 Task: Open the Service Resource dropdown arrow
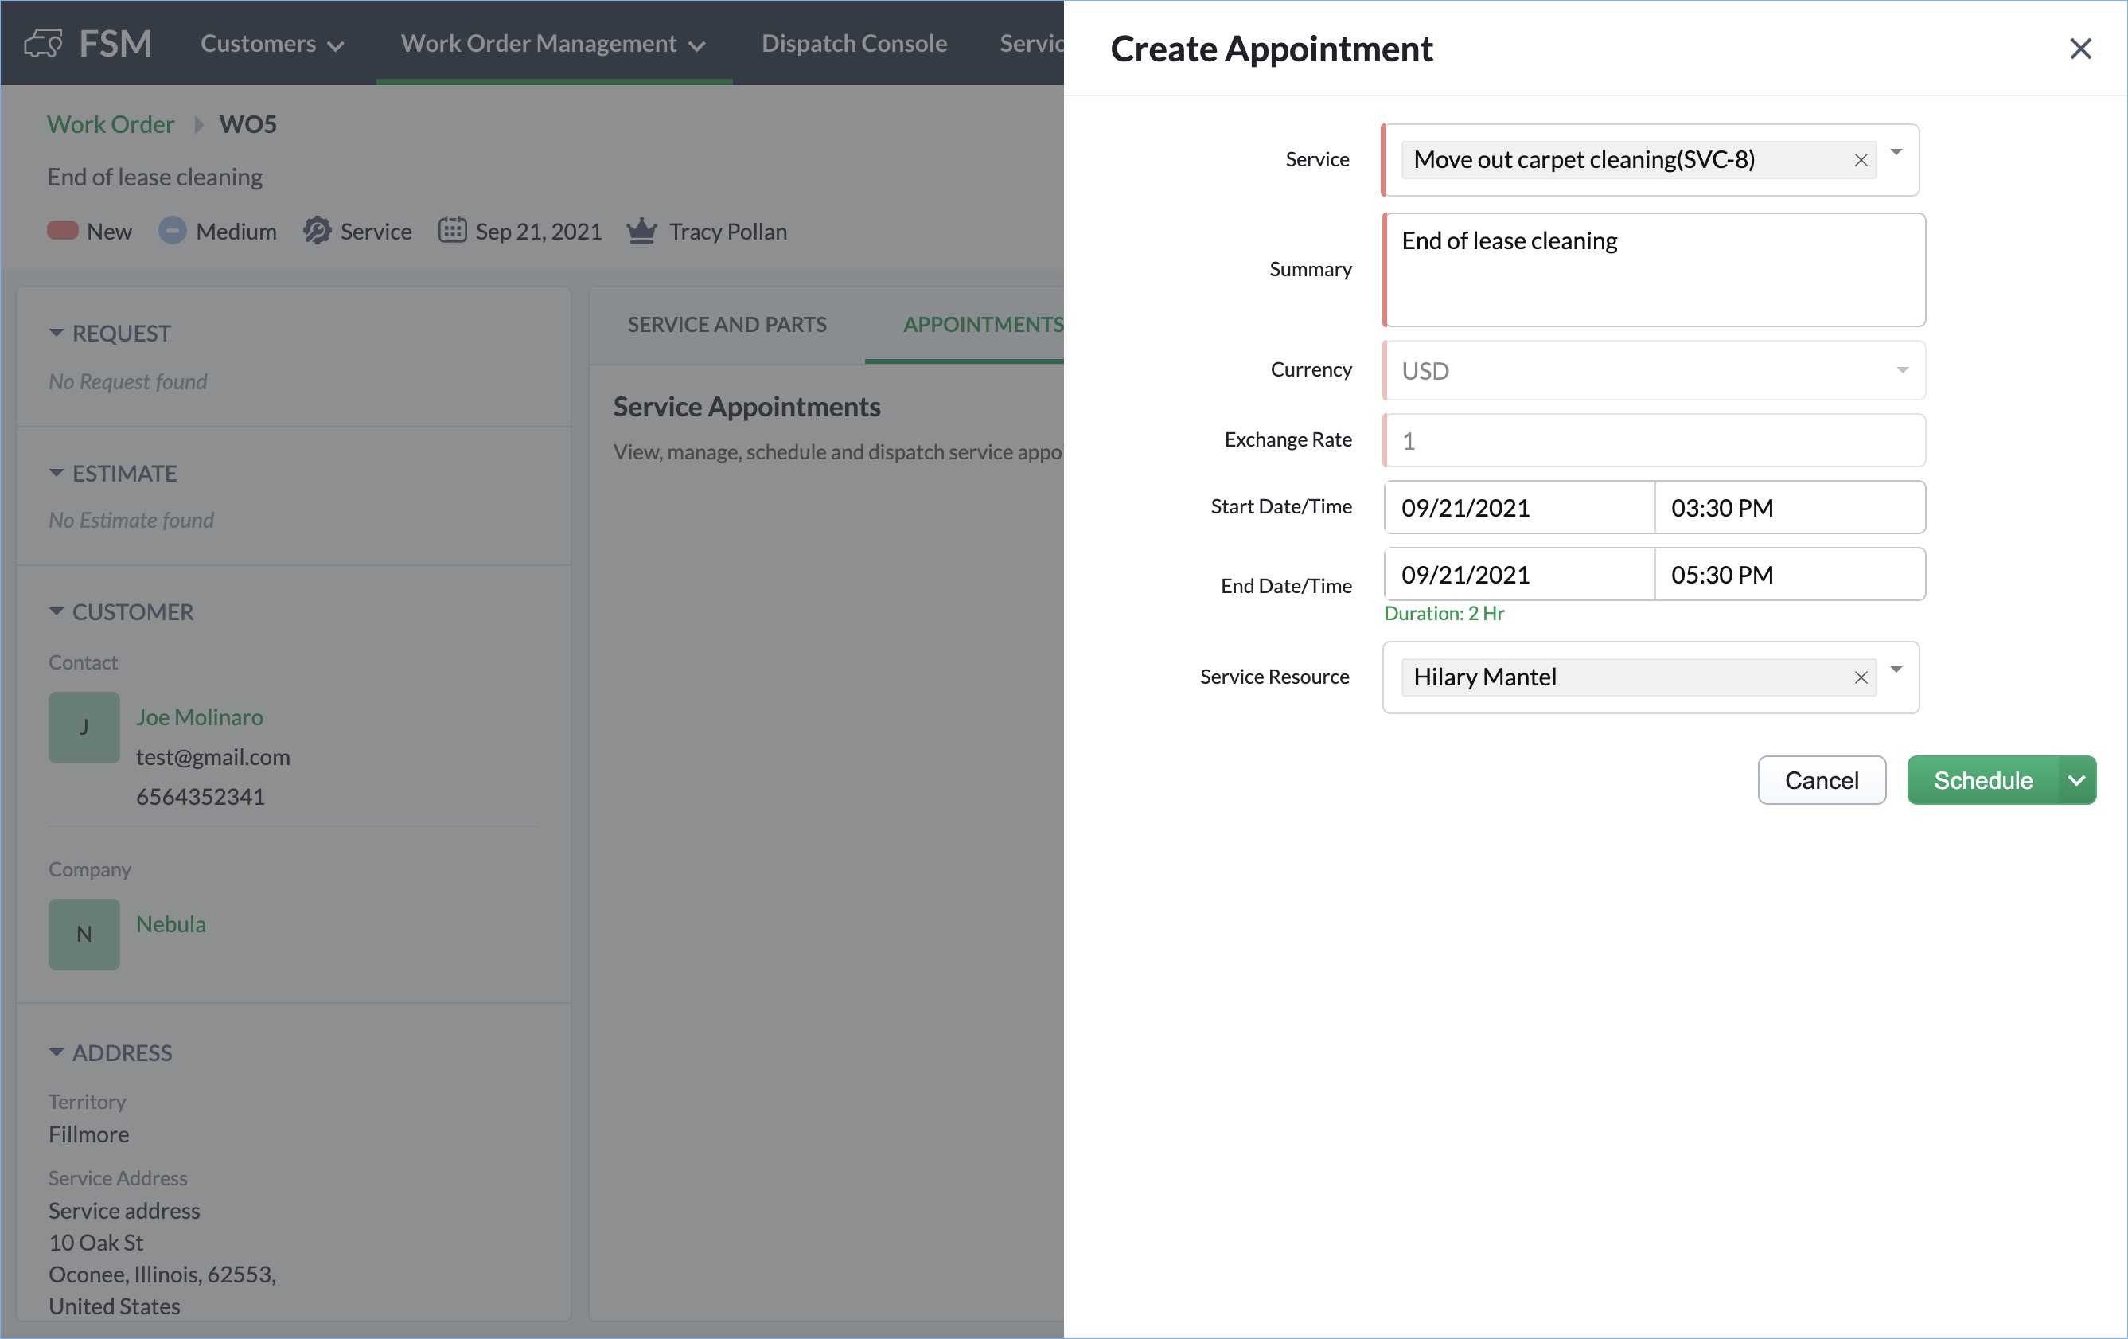pos(1896,670)
